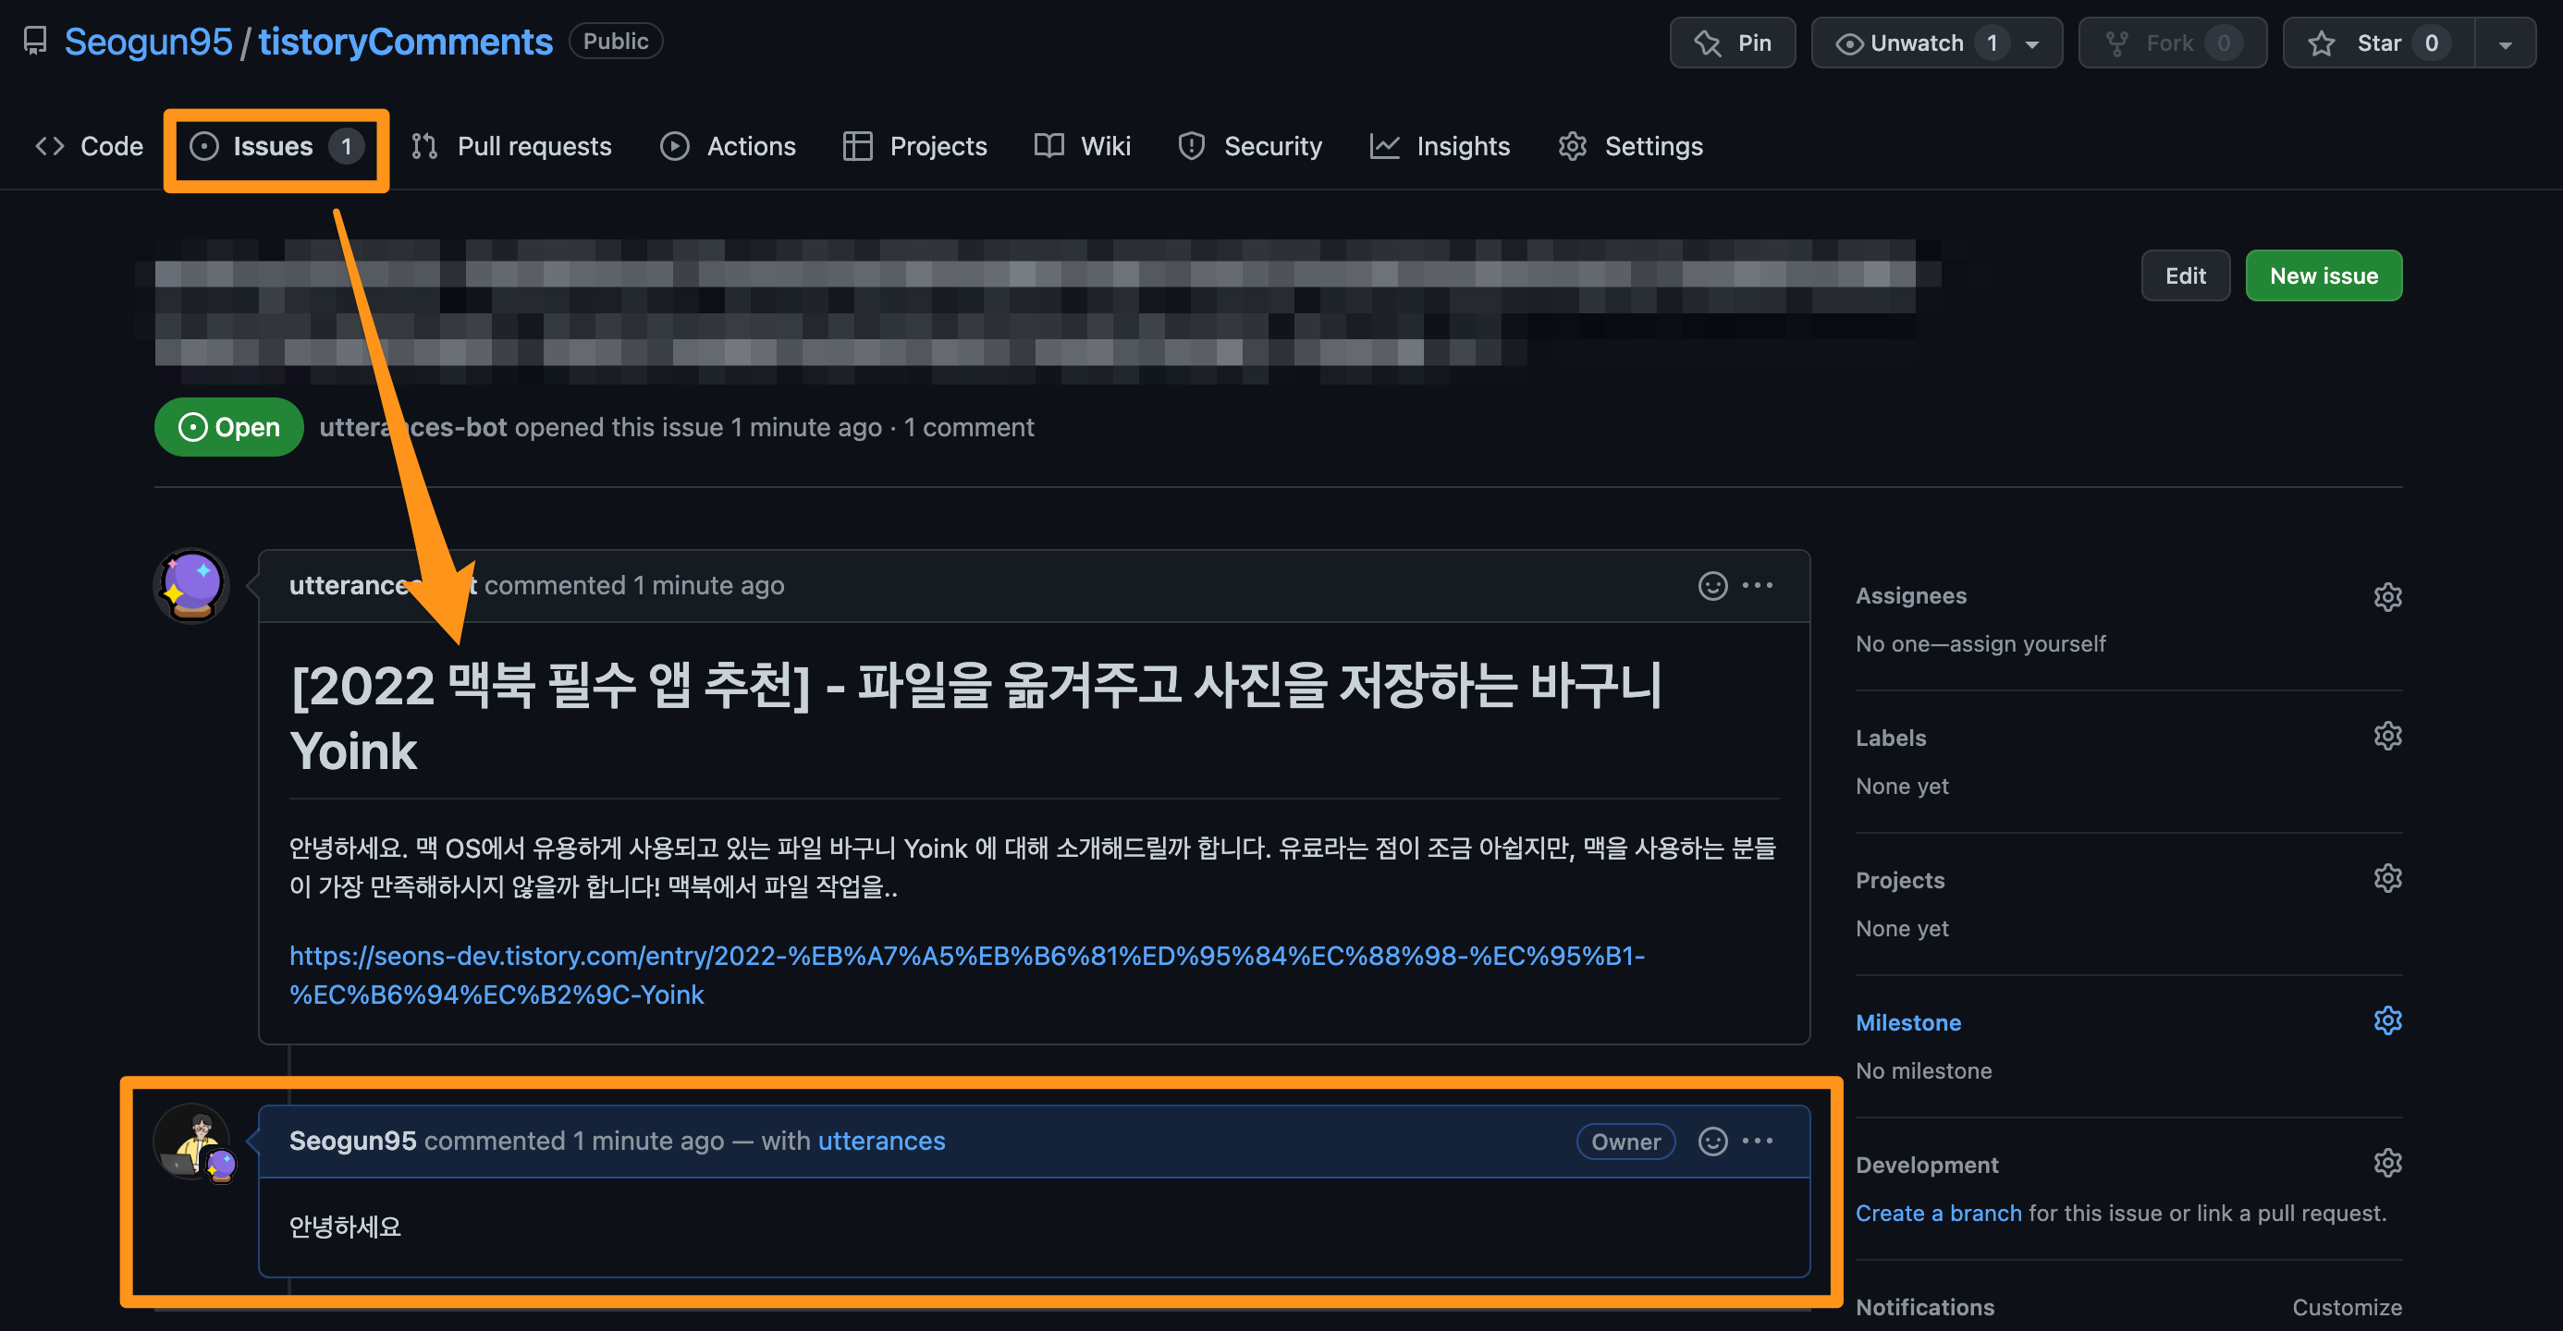This screenshot has width=2563, height=1331.
Task: Click the Issues count badge
Action: (346, 146)
